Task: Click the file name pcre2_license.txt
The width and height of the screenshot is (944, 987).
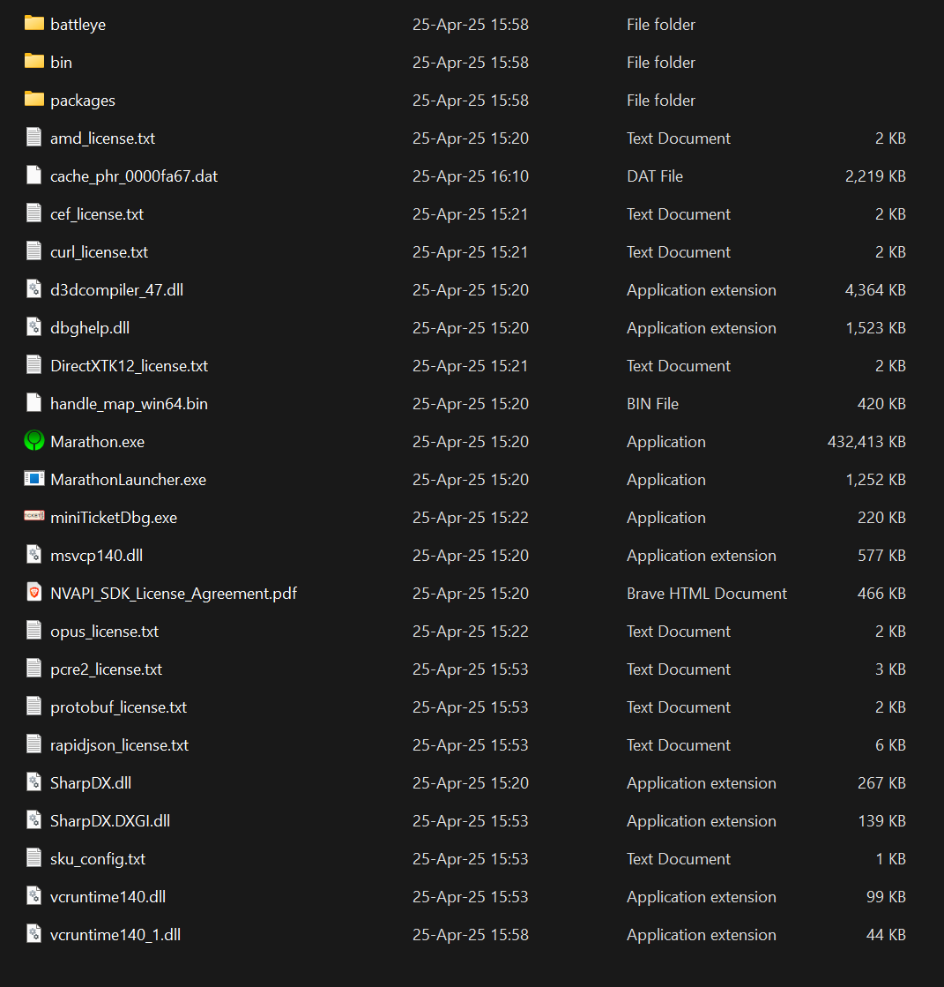Action: pyautogui.click(x=107, y=669)
